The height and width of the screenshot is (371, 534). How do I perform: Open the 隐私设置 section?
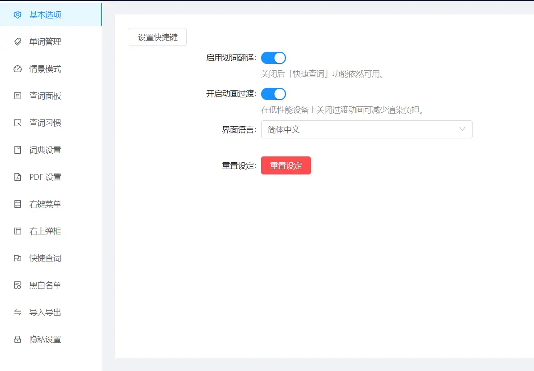pos(51,339)
